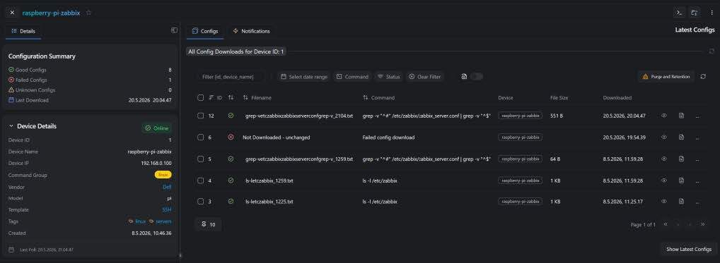
Task: Click the eye icon for ls-letczabbix_1225.txt
Action: pos(664,201)
